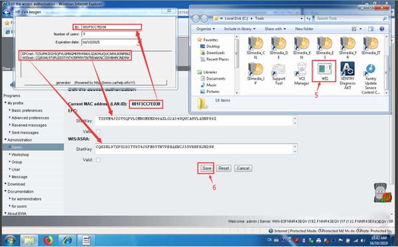The height and width of the screenshot is (247, 398).
Task: Collapse the Administration tree section
Action: (x=5, y=139)
